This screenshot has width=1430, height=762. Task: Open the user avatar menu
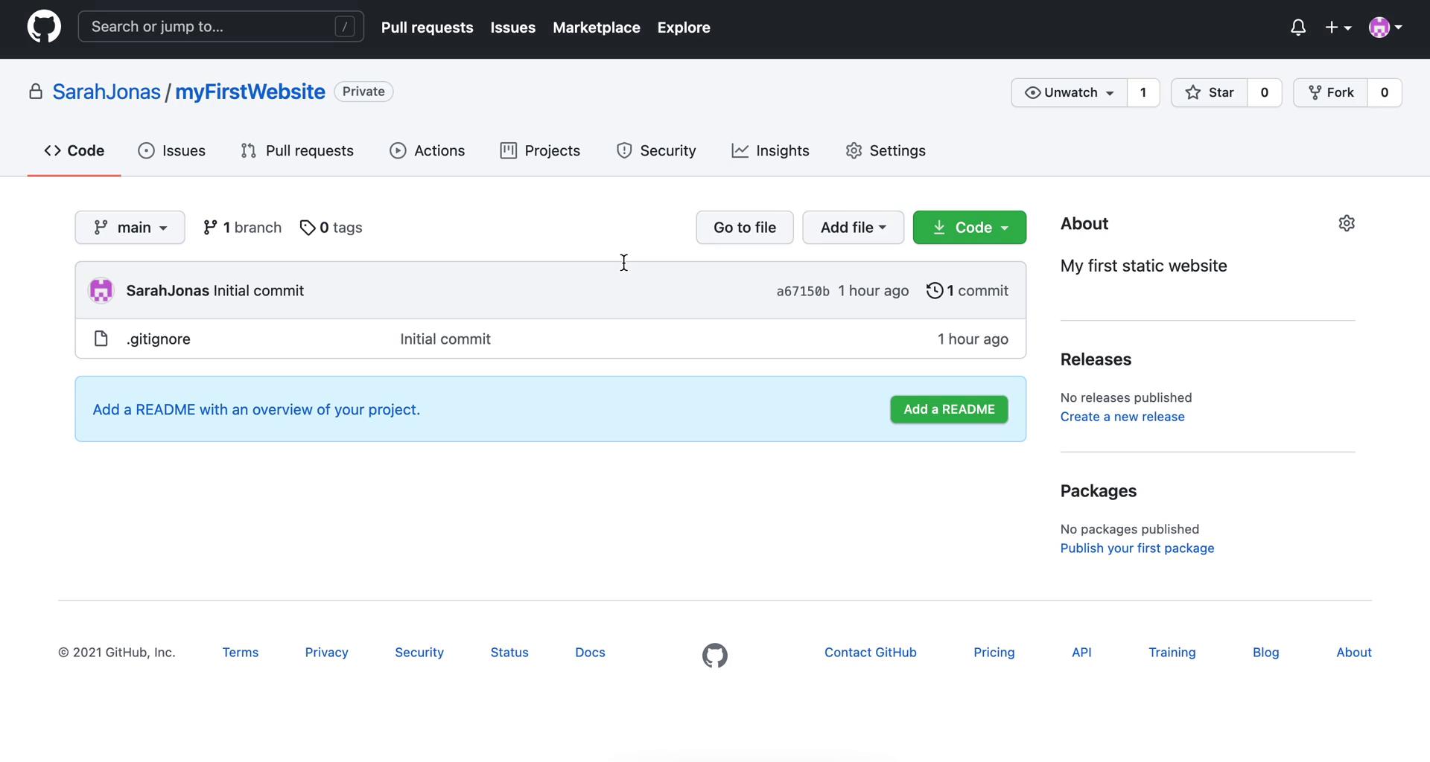pyautogui.click(x=1385, y=28)
